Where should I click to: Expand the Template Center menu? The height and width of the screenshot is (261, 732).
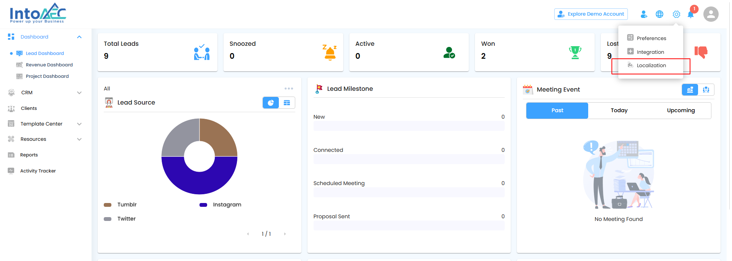pos(79,124)
